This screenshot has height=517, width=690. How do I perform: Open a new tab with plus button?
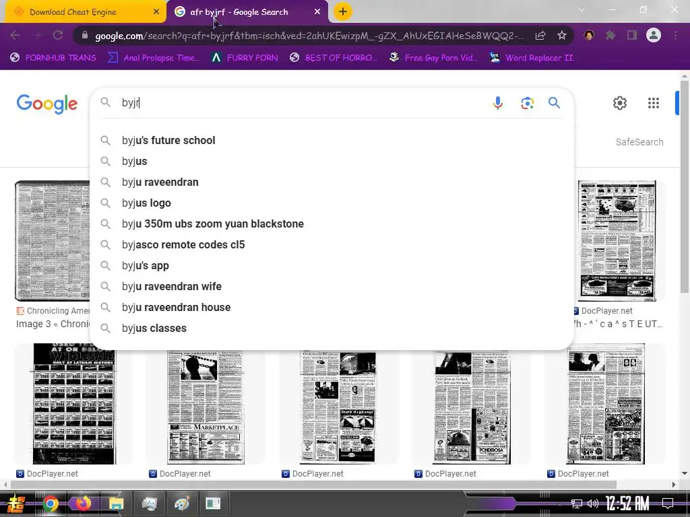tap(343, 11)
